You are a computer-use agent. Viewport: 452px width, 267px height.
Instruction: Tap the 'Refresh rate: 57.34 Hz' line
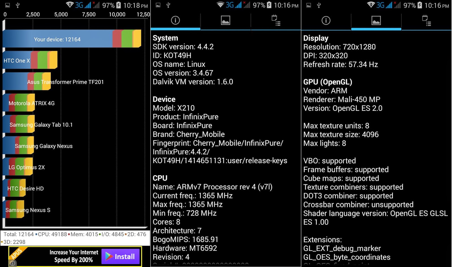[341, 64]
